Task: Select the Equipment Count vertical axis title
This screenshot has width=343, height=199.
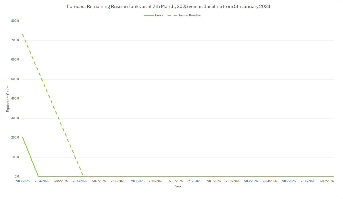Action: click(8, 99)
